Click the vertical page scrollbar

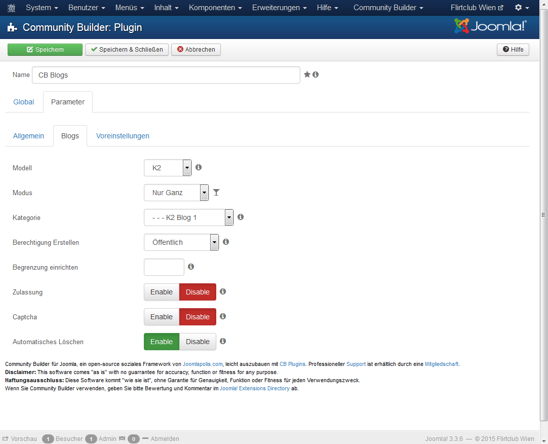tap(543, 215)
